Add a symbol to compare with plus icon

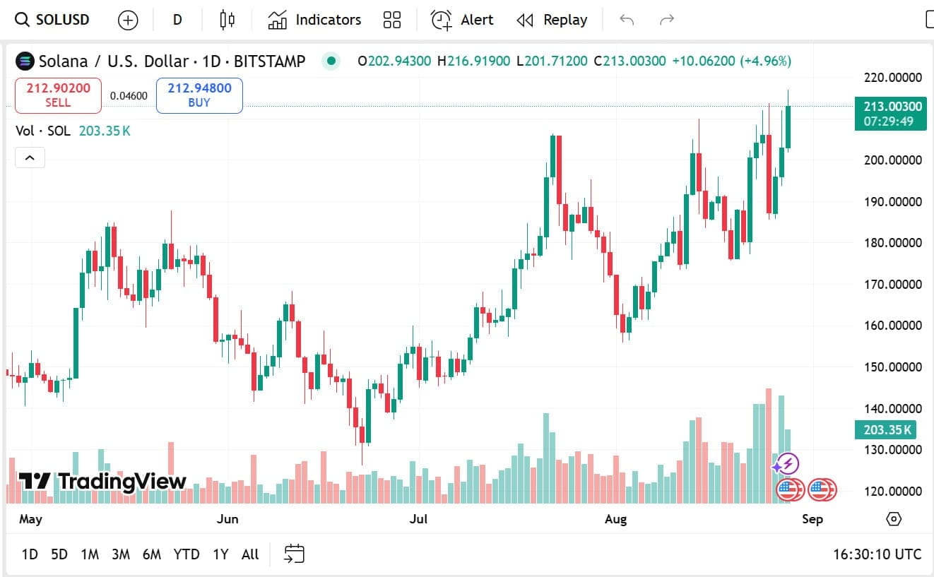coord(128,20)
